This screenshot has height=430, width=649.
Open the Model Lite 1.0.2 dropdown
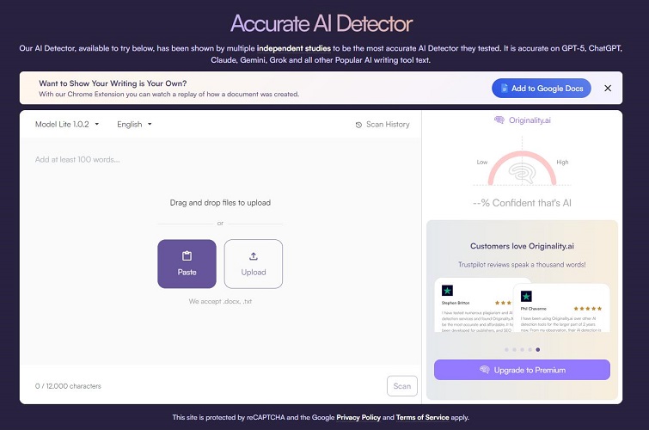click(67, 125)
